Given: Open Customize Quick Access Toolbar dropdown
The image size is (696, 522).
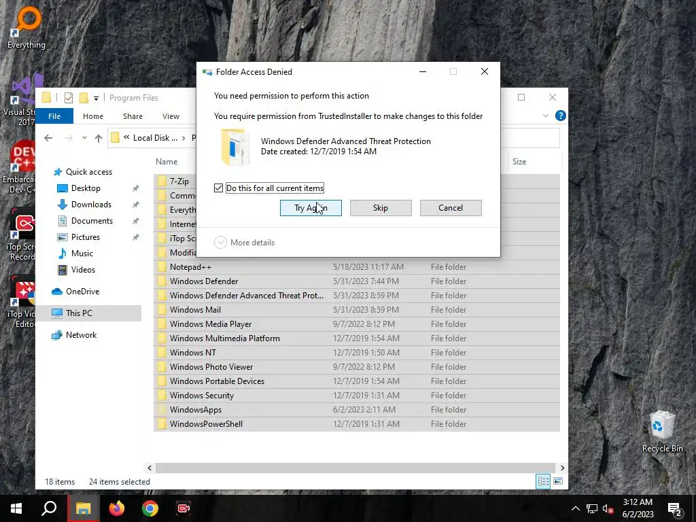Looking at the screenshot, I should pos(96,98).
